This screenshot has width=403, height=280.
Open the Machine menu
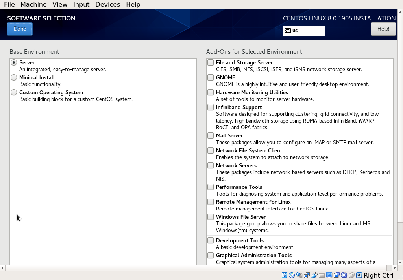click(x=33, y=4)
